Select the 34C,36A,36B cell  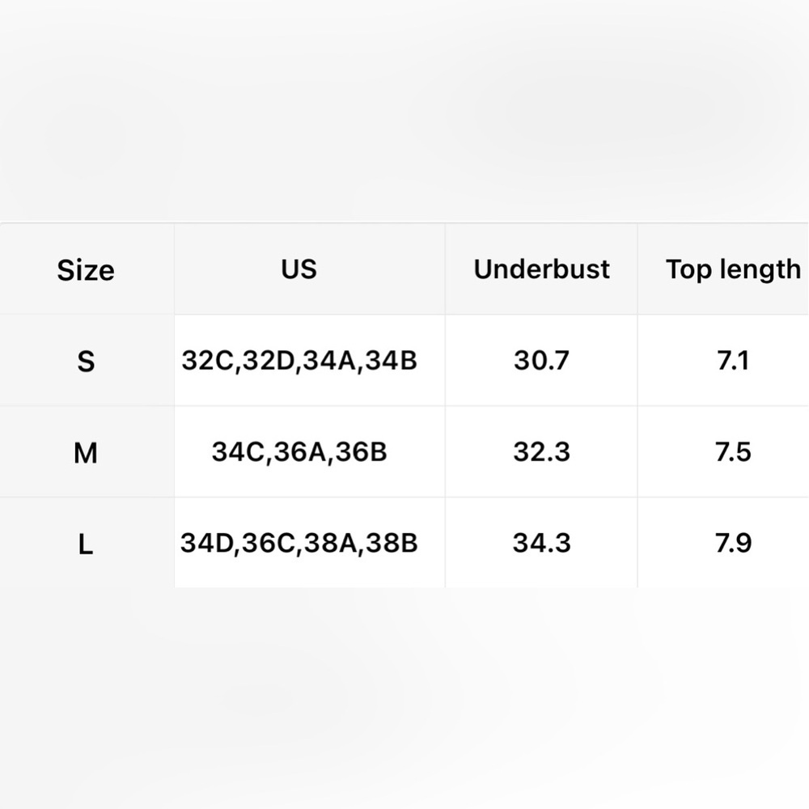tap(299, 451)
